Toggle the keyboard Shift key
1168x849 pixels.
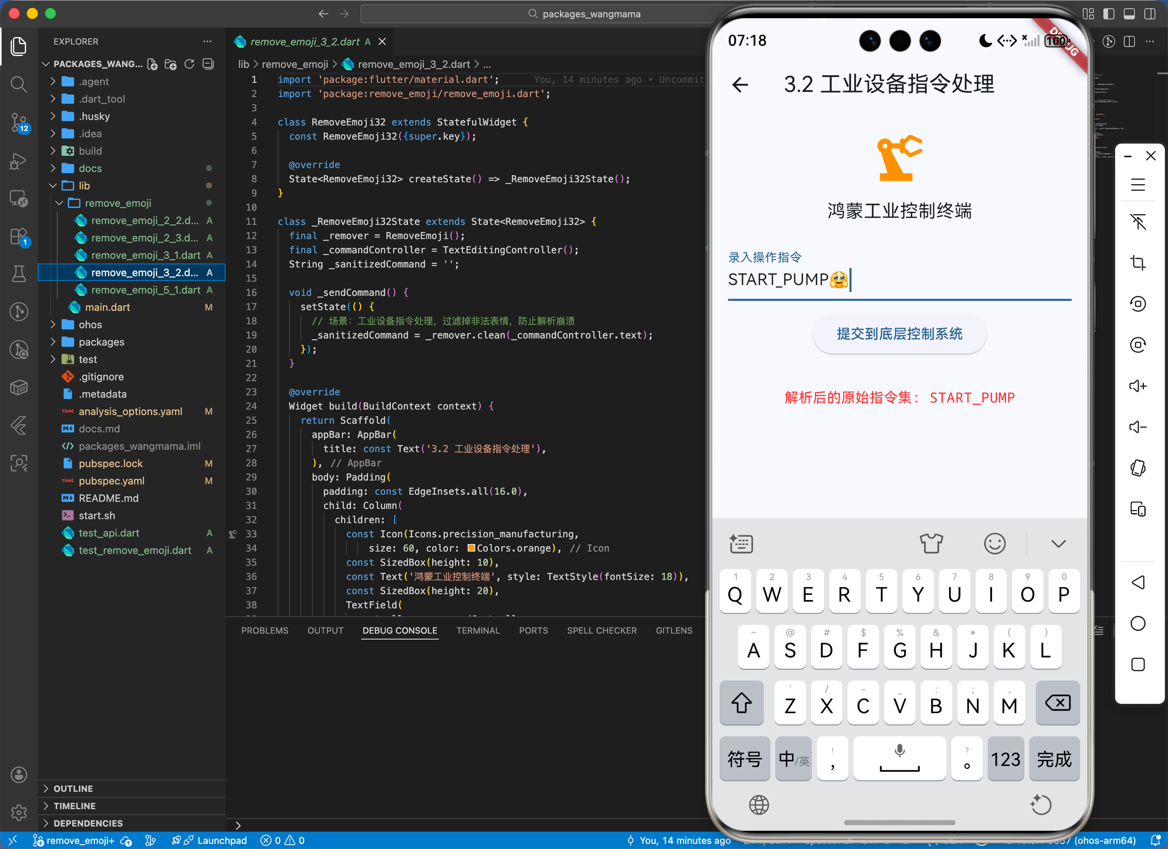point(741,703)
